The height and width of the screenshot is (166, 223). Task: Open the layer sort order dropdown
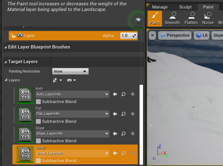(58, 80)
